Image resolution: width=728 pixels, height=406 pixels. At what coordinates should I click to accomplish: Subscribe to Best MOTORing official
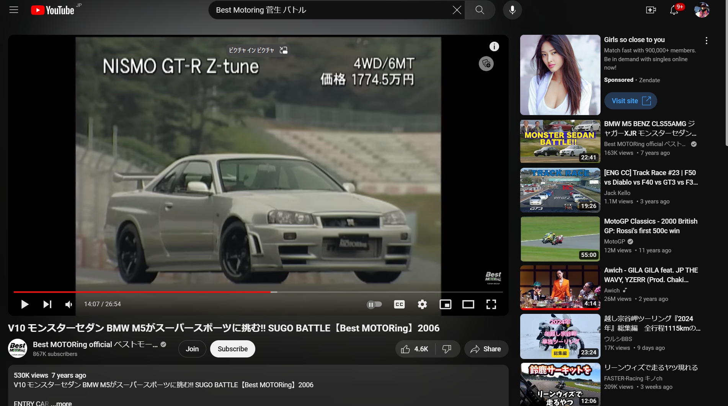click(x=233, y=349)
